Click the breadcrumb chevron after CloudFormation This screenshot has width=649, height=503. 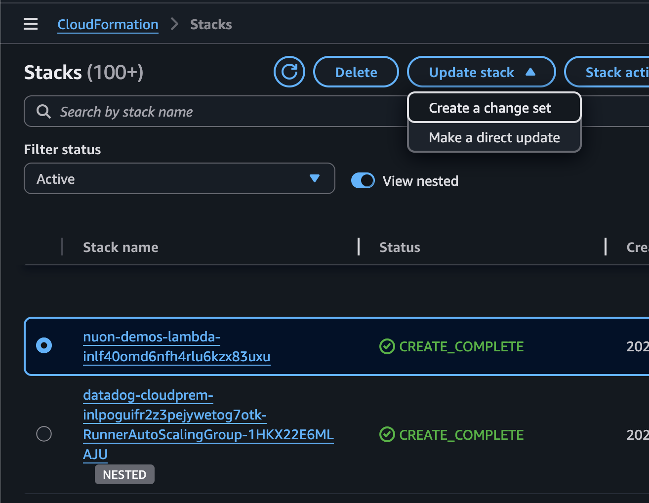click(x=174, y=23)
